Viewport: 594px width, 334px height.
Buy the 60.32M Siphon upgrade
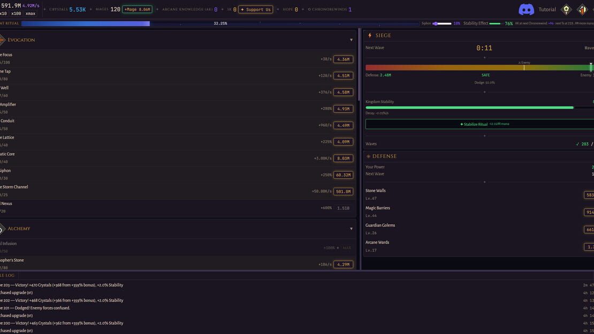(343, 175)
